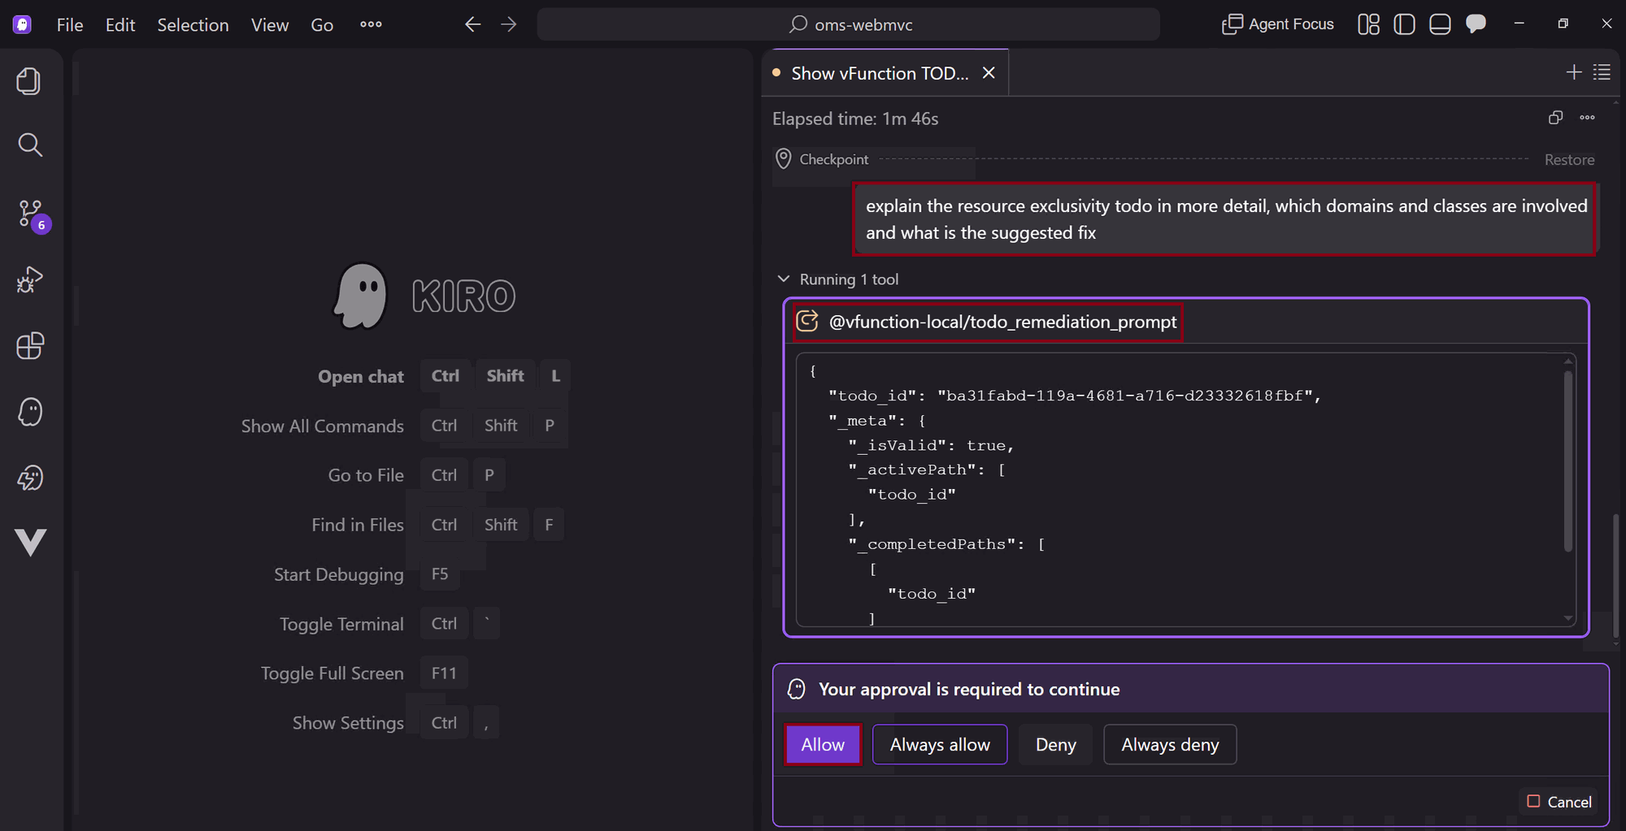Click Restore on the checkpoint
Viewport: 1626px width, 831px height.
tap(1569, 159)
